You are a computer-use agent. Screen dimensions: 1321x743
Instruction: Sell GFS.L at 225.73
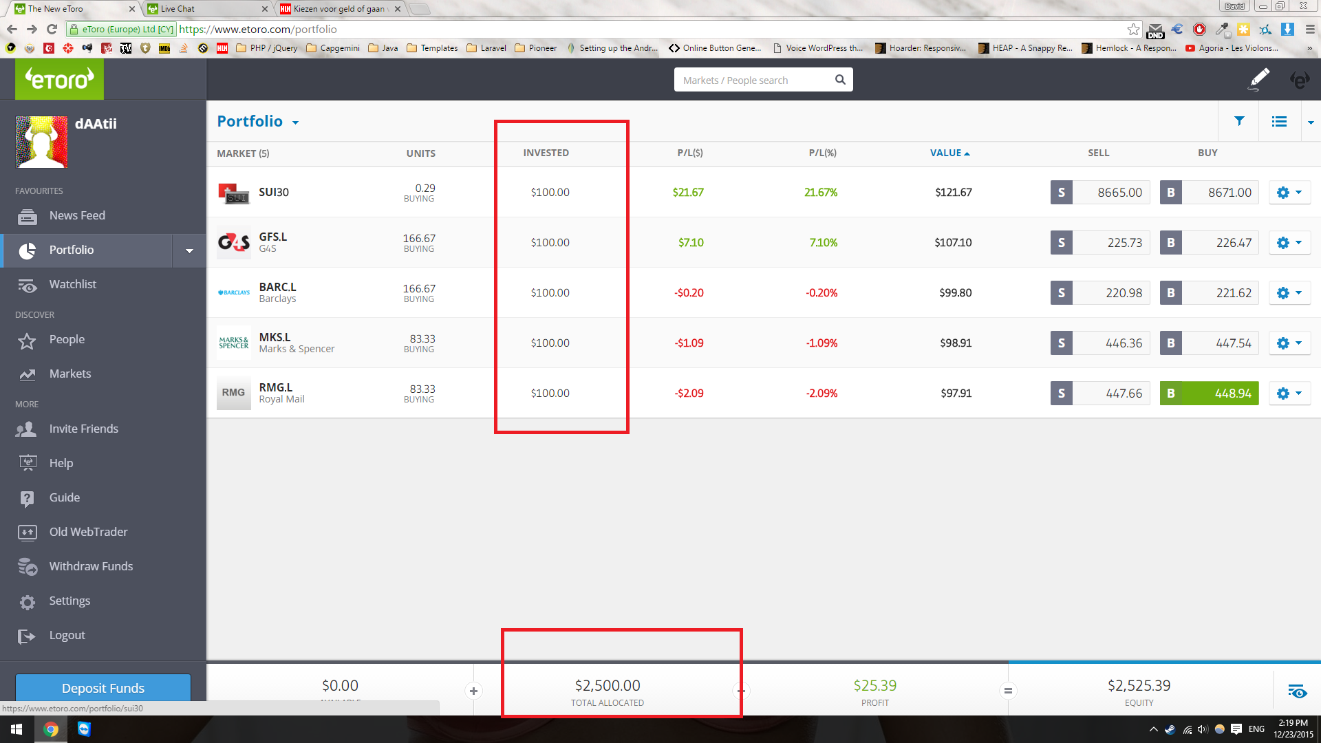[1099, 243]
